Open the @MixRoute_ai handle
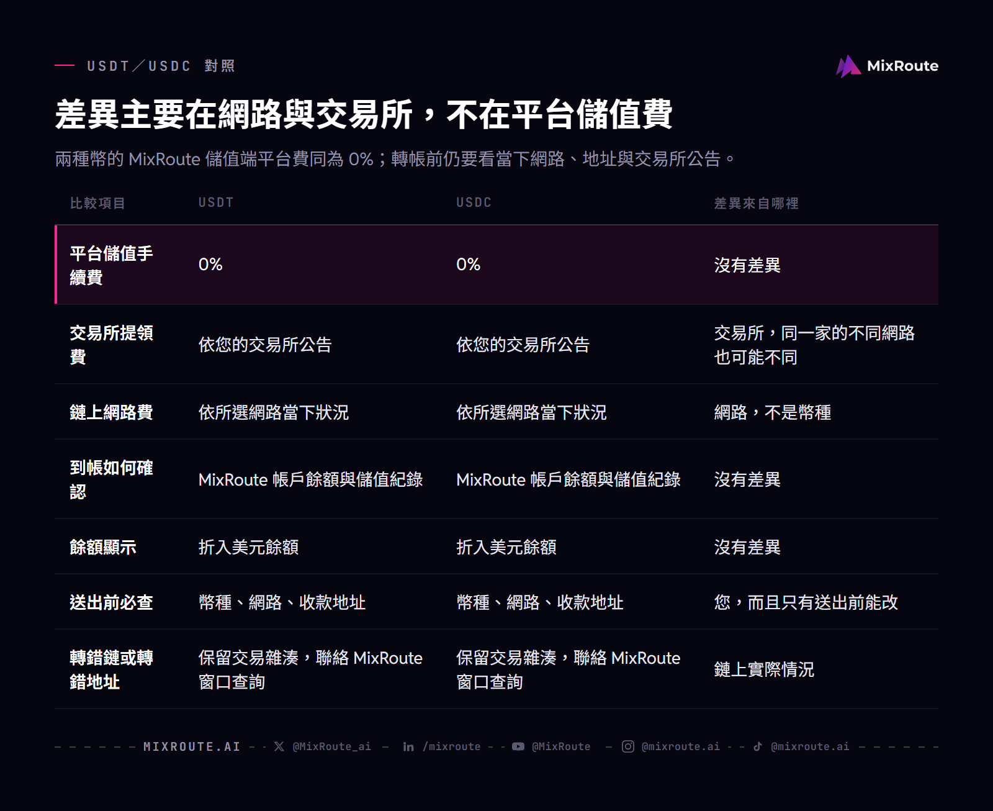Image resolution: width=993 pixels, height=811 pixels. pos(332,746)
